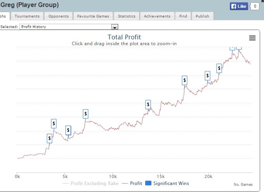Click the dollar flag at the 7k games peak
264x192 pixels.
pos(85,114)
